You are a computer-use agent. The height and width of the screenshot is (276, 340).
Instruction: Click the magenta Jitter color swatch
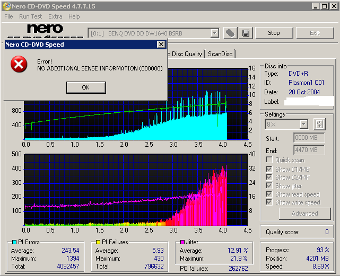182,242
